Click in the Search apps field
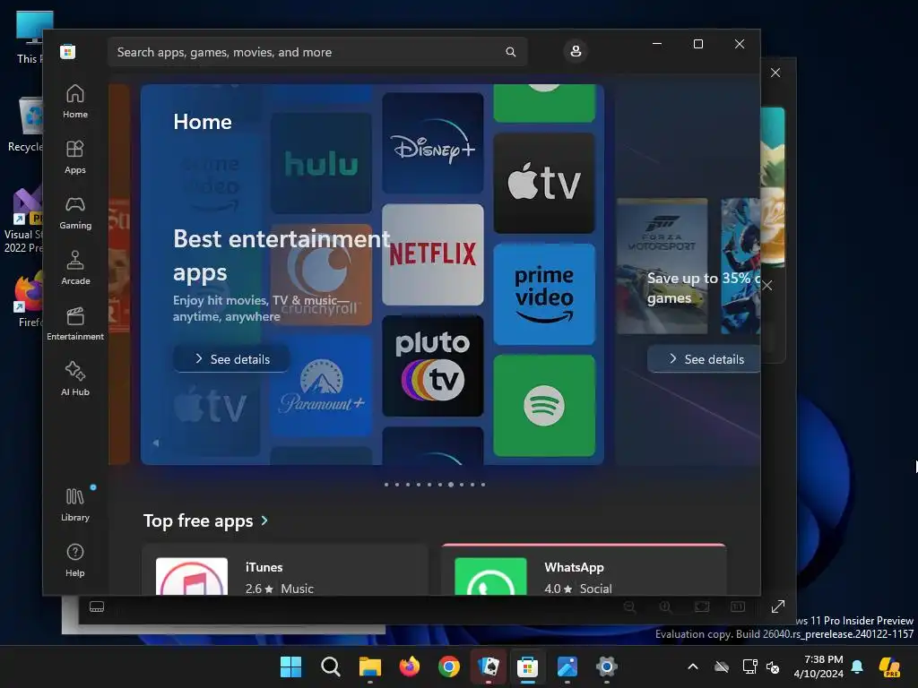918x688 pixels. 317,52
